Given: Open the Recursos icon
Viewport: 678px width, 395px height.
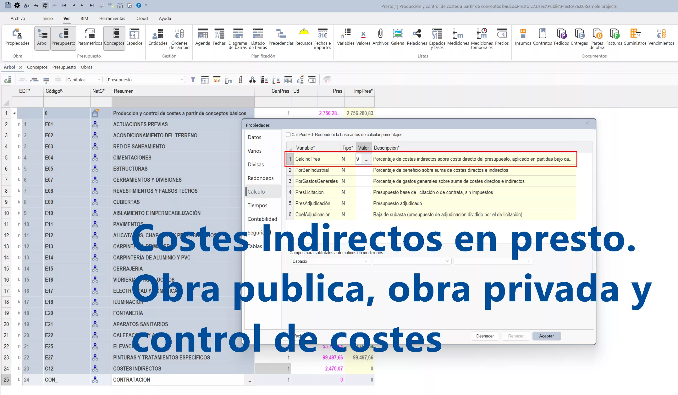Looking at the screenshot, I should point(304,37).
